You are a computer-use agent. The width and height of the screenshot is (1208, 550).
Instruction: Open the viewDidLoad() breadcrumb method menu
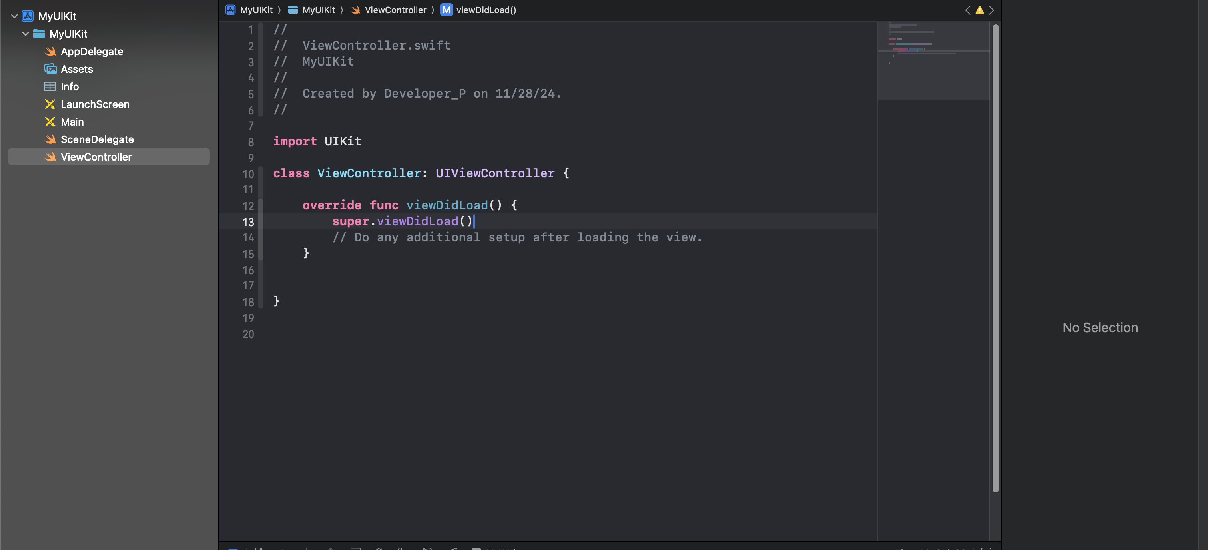coord(486,10)
